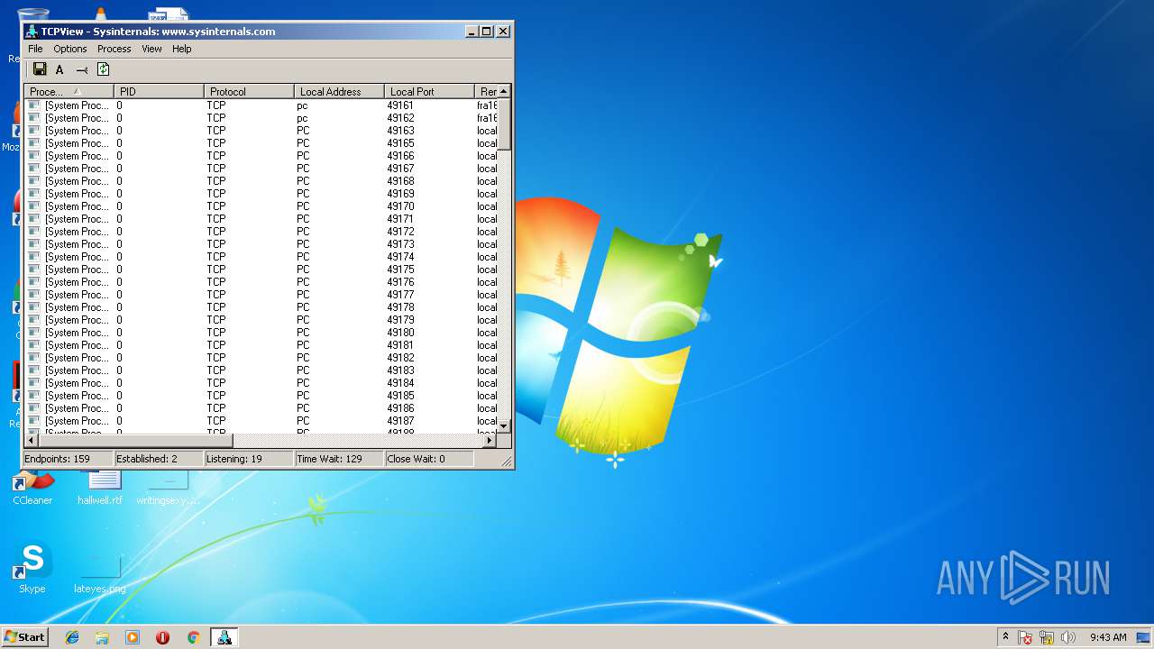Select the TCP cell in the port 49177 row
Viewport: 1154px width, 649px height.
coord(249,295)
